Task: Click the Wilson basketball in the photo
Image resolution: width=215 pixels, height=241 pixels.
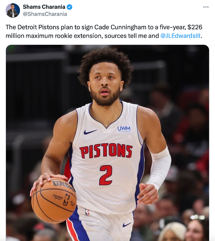Action: 53,200
